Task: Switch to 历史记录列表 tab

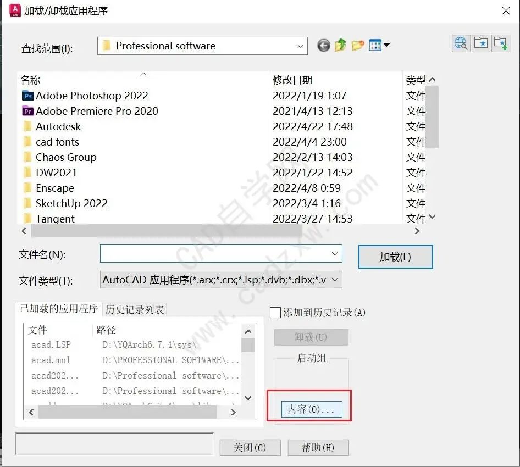Action: point(135,309)
